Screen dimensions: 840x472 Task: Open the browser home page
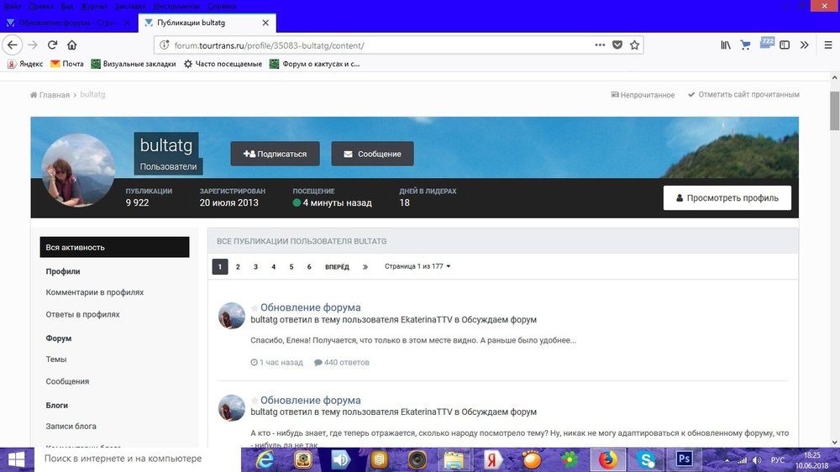(71, 45)
